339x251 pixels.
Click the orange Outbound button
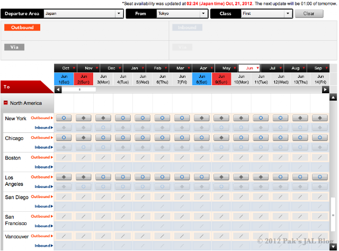click(22, 28)
